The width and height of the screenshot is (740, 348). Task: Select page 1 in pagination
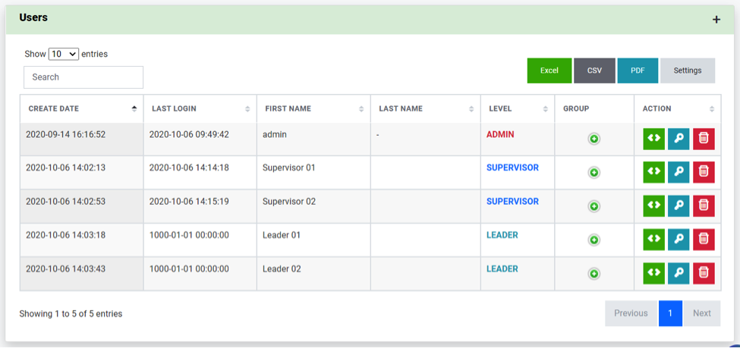(x=671, y=313)
